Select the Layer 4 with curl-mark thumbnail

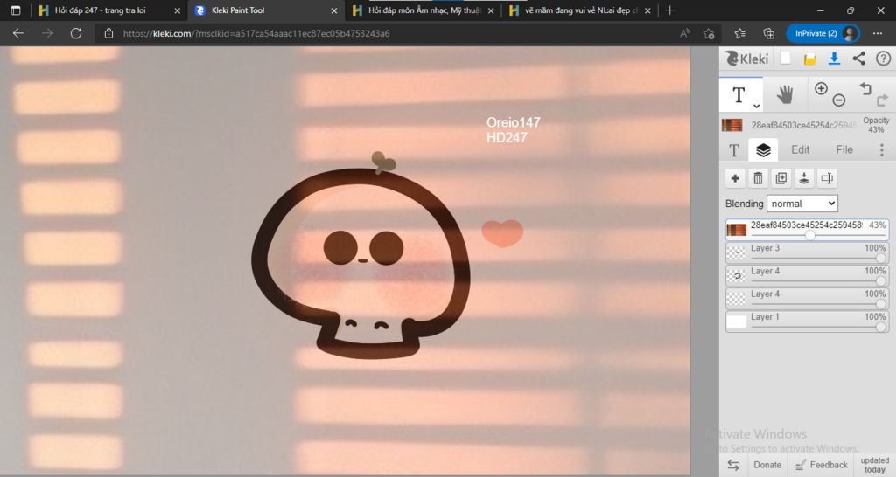click(x=807, y=275)
